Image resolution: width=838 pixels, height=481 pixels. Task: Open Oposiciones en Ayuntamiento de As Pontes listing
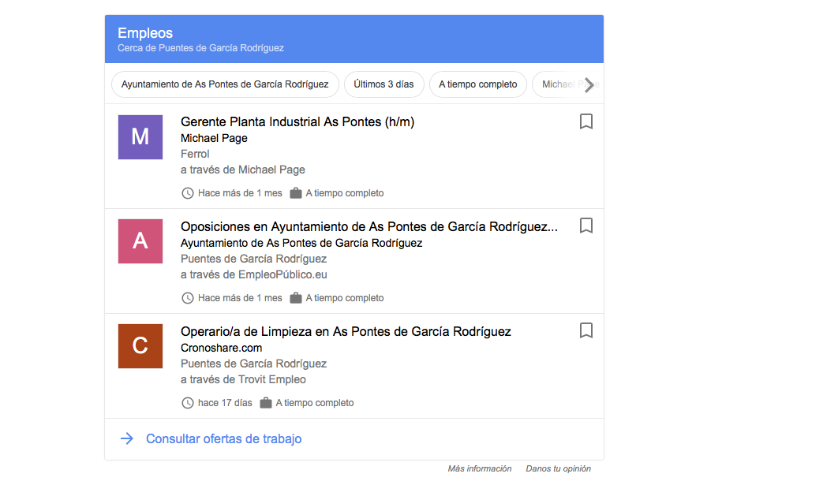click(x=368, y=226)
